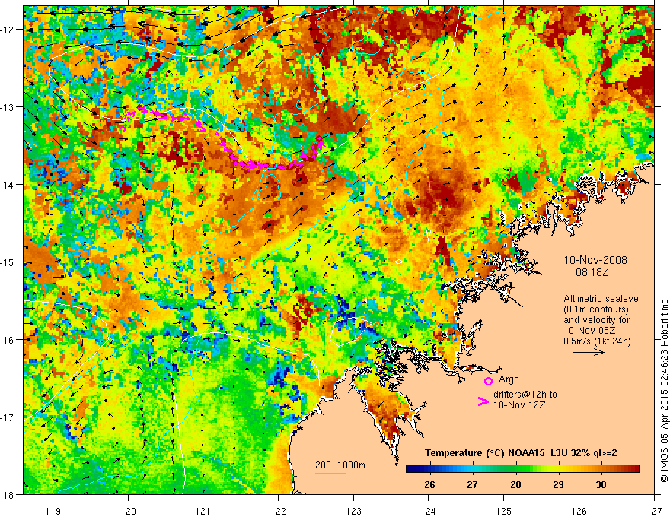Viewport: 670px width, 517px height.
Task: Click the time label 08:18Z
Action: point(592,272)
